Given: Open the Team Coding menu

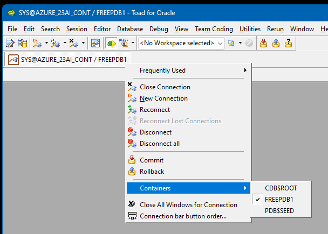Looking at the screenshot, I should coord(214,29).
